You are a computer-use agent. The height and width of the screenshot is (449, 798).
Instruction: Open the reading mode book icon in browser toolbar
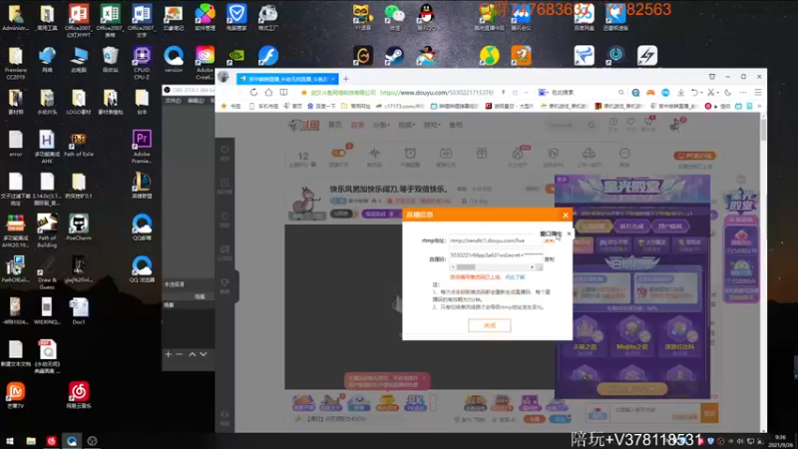(283, 93)
